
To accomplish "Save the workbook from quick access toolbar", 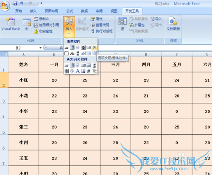I will point(15,3).
